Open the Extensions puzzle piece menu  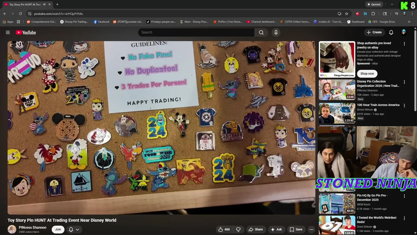tap(373, 14)
